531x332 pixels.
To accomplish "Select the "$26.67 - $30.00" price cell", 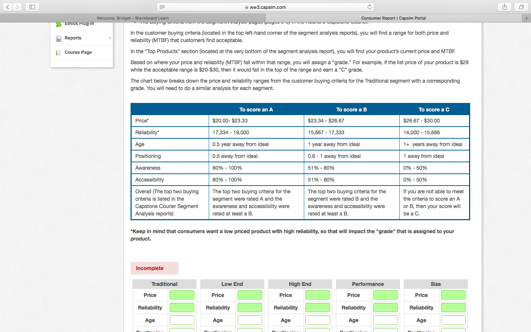I will [434, 121].
